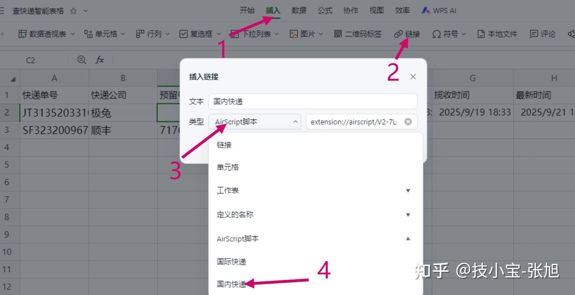Open the WPS AI assistant
Screen dimensions: 575x295
point(439,11)
